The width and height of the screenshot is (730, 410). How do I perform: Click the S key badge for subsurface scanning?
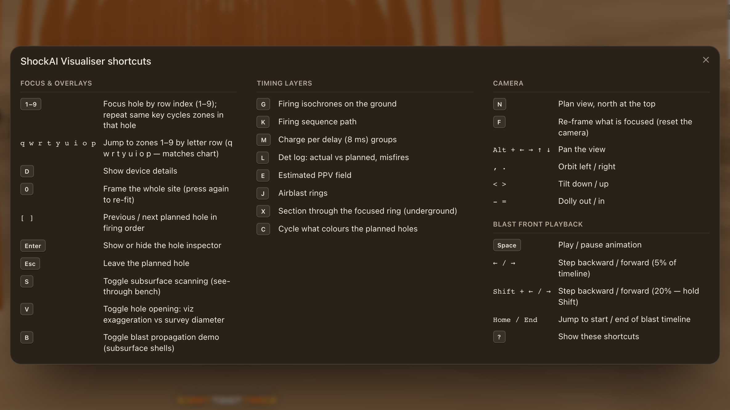(x=27, y=282)
